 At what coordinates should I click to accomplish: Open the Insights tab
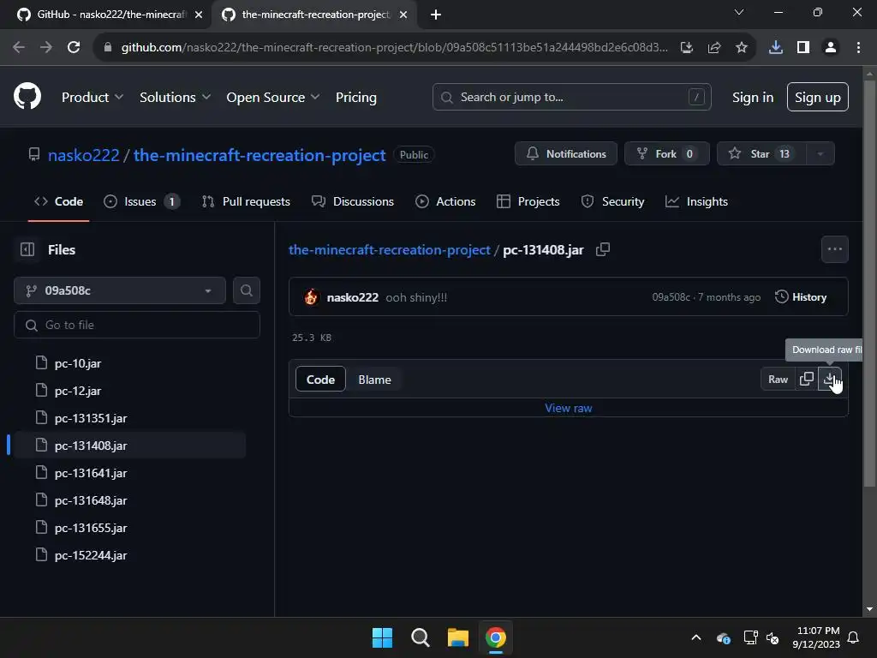pos(696,201)
